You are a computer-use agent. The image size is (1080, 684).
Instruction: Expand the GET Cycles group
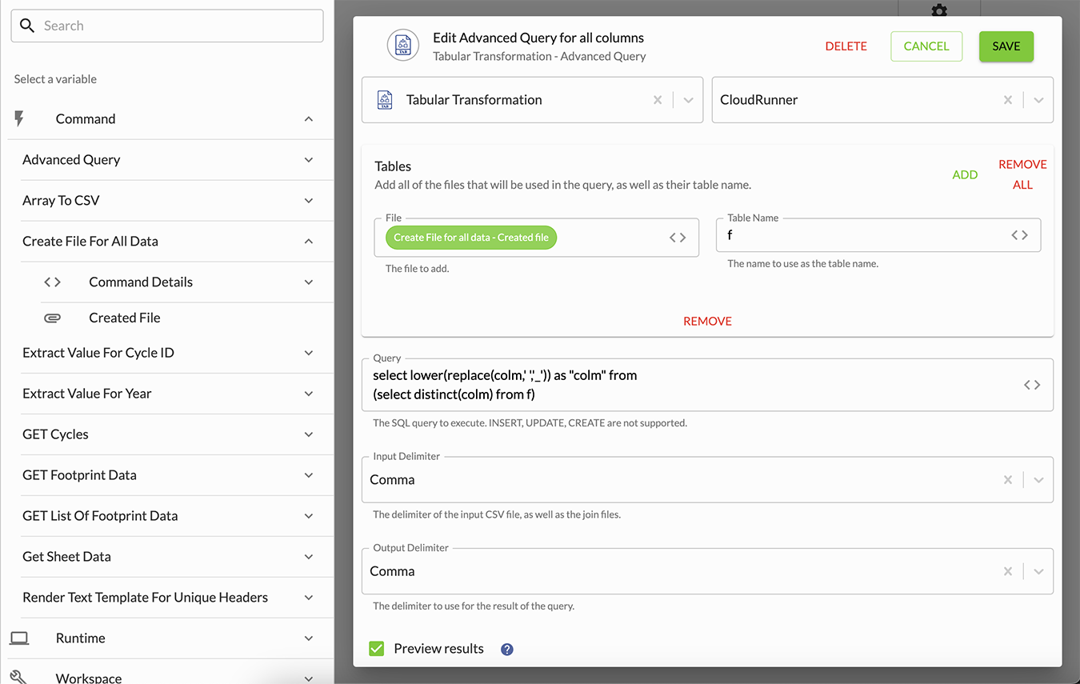tap(309, 434)
